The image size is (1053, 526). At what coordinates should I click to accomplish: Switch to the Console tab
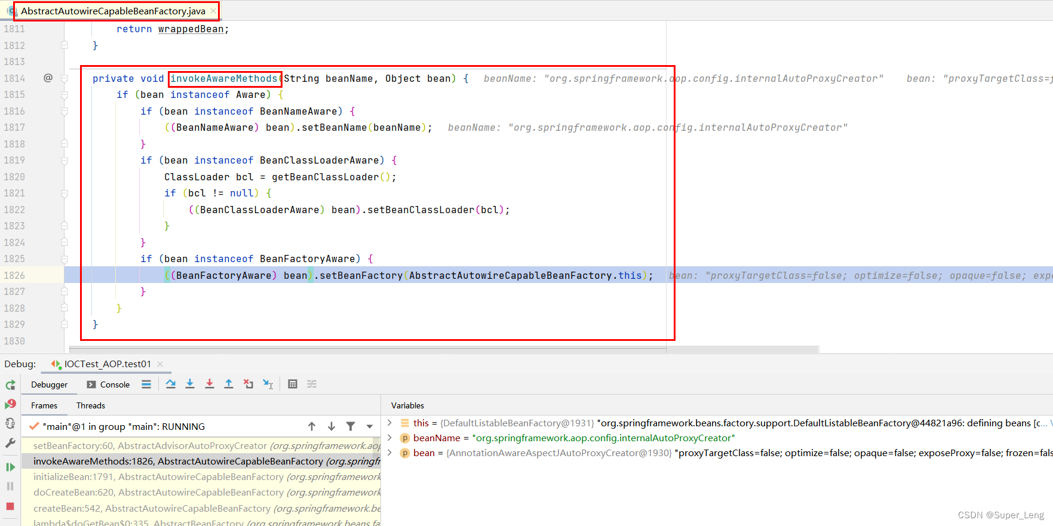pos(109,384)
